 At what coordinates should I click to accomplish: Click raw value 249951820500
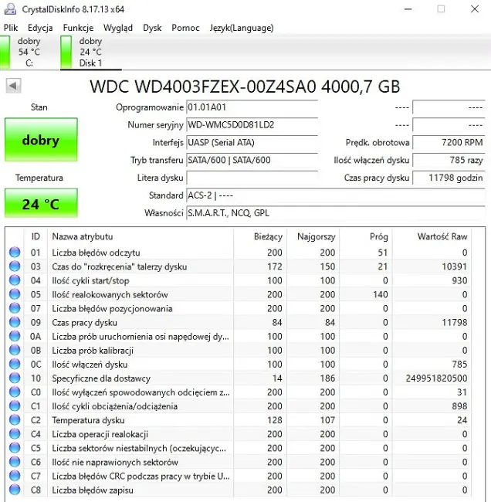tap(437, 378)
